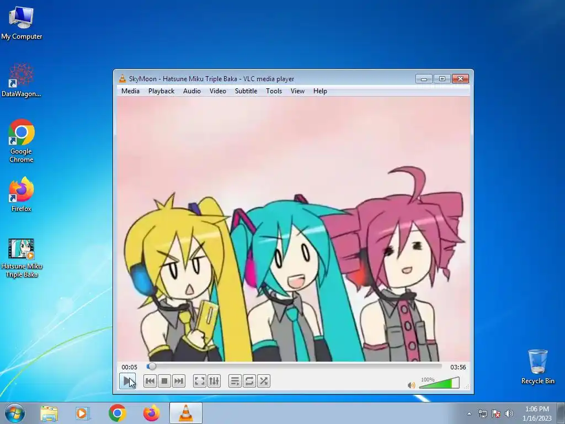Image resolution: width=565 pixels, height=424 pixels.
Task: Show extended settings equalizer icon
Action: [x=214, y=381]
